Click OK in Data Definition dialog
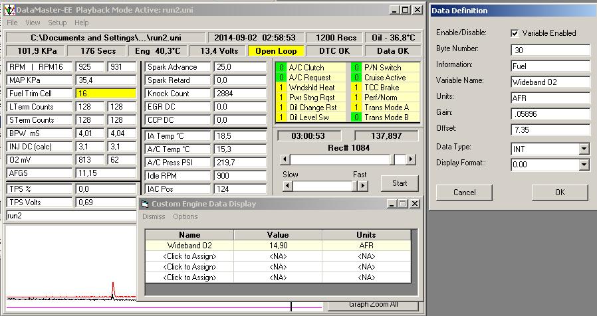The height and width of the screenshot is (316, 597). pyautogui.click(x=560, y=193)
